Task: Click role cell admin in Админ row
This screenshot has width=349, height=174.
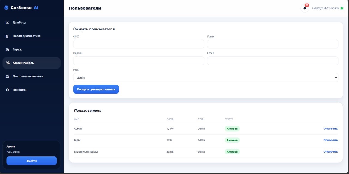Action: (x=201, y=129)
